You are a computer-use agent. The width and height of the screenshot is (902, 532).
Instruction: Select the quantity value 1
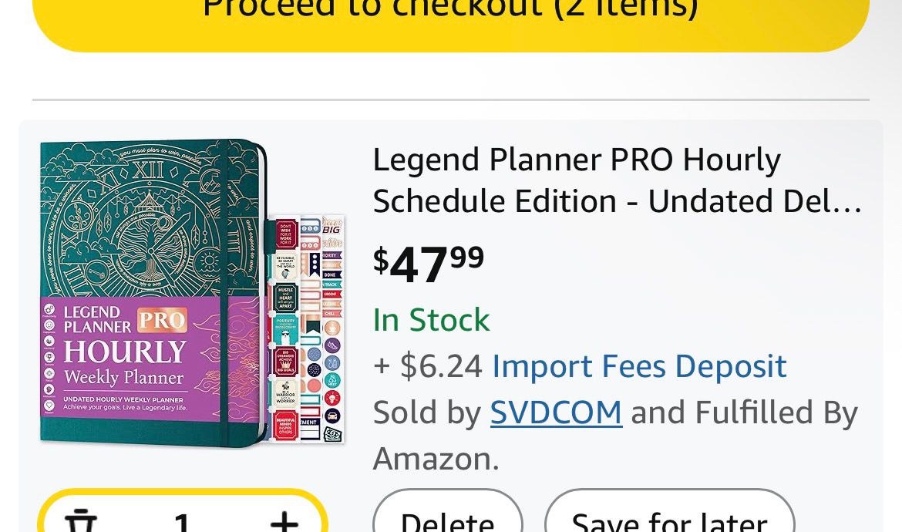coord(183,521)
